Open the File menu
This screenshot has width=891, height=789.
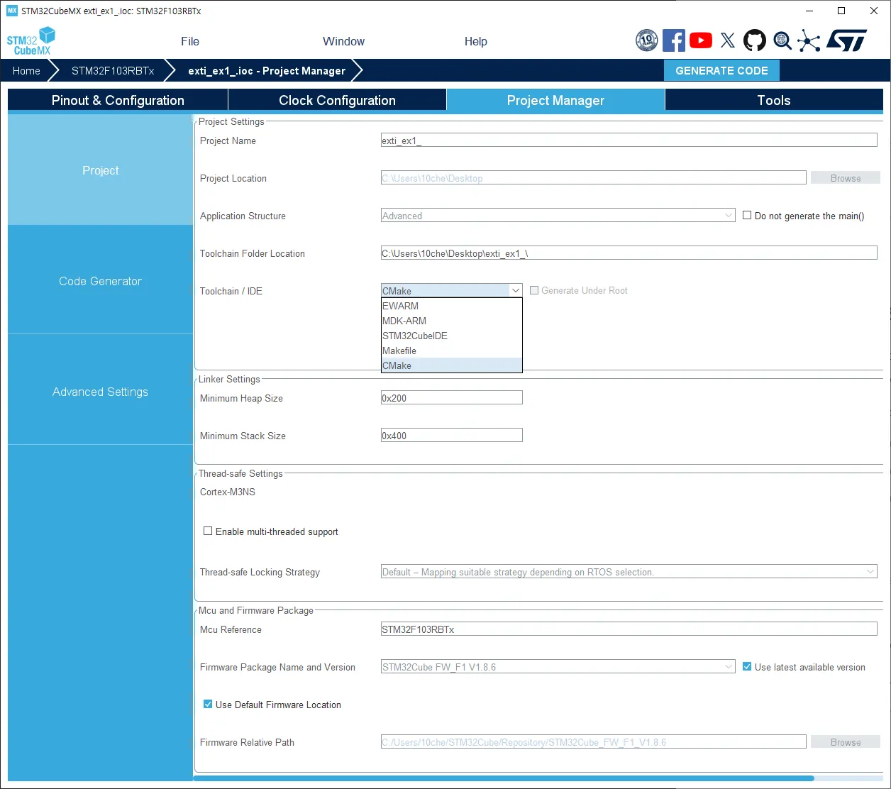pyautogui.click(x=190, y=41)
